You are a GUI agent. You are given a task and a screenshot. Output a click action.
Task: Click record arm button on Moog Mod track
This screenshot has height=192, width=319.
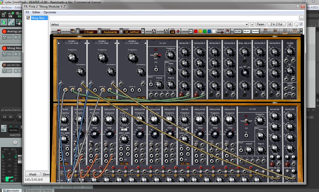[x=4, y=48]
